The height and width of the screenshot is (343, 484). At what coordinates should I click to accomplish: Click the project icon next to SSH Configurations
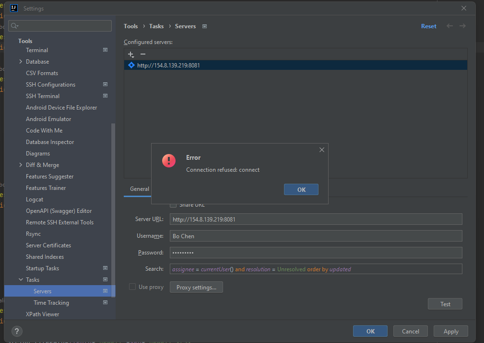105,84
